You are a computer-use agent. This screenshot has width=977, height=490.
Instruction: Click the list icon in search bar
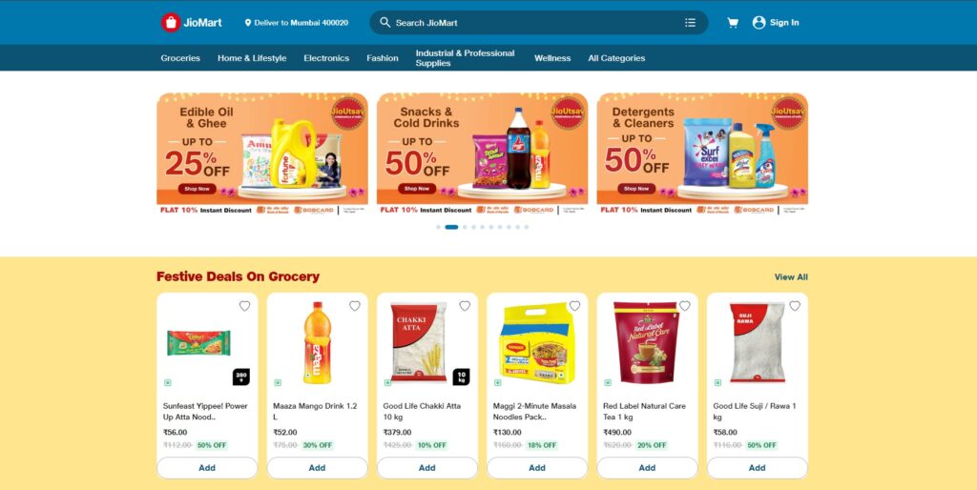[x=690, y=23]
